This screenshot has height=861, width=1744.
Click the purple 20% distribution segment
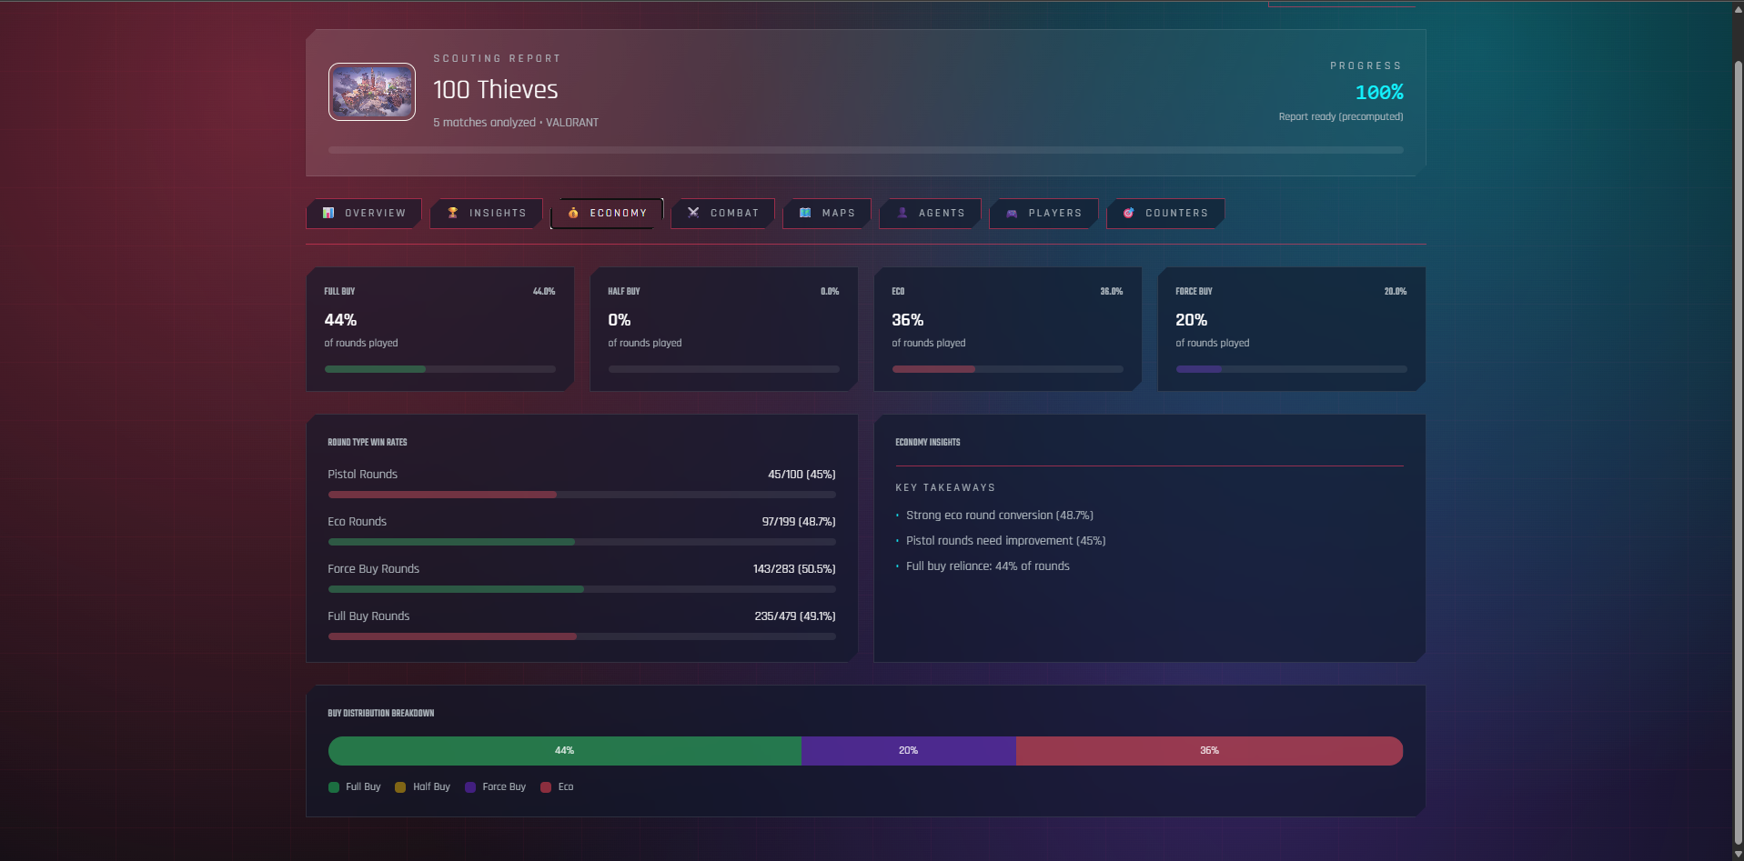pyautogui.click(x=909, y=751)
